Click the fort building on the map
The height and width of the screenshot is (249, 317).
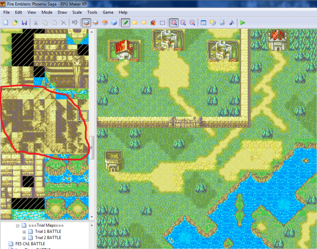113,161
